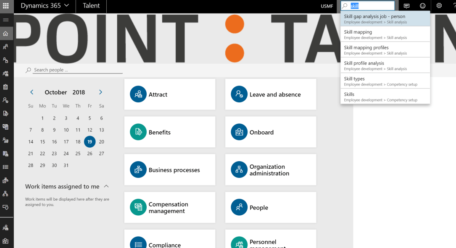The image size is (456, 248).
Task: Open the Benefits tile
Action: [x=169, y=132]
